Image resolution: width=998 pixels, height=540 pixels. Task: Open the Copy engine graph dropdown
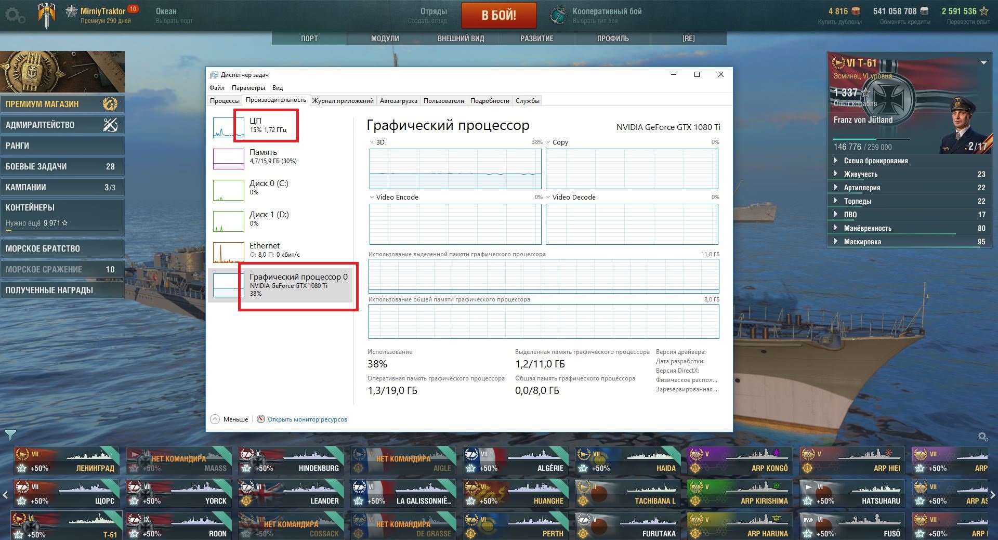(x=548, y=142)
